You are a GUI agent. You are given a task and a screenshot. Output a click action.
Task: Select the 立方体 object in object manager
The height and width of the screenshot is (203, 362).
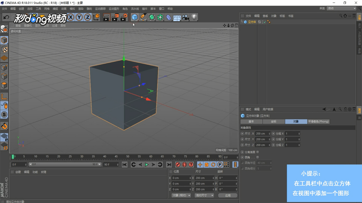pyautogui.click(x=252, y=22)
